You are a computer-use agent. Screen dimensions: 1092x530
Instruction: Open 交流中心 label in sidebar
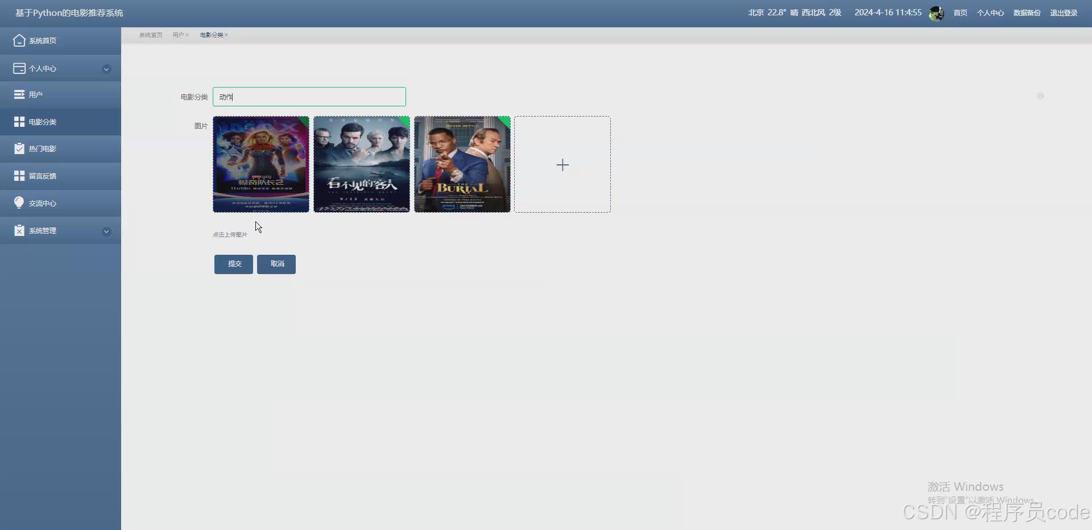(x=43, y=204)
